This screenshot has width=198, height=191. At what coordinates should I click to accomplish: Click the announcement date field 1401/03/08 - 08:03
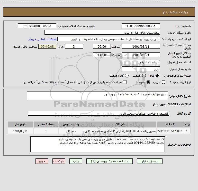pos(37,26)
